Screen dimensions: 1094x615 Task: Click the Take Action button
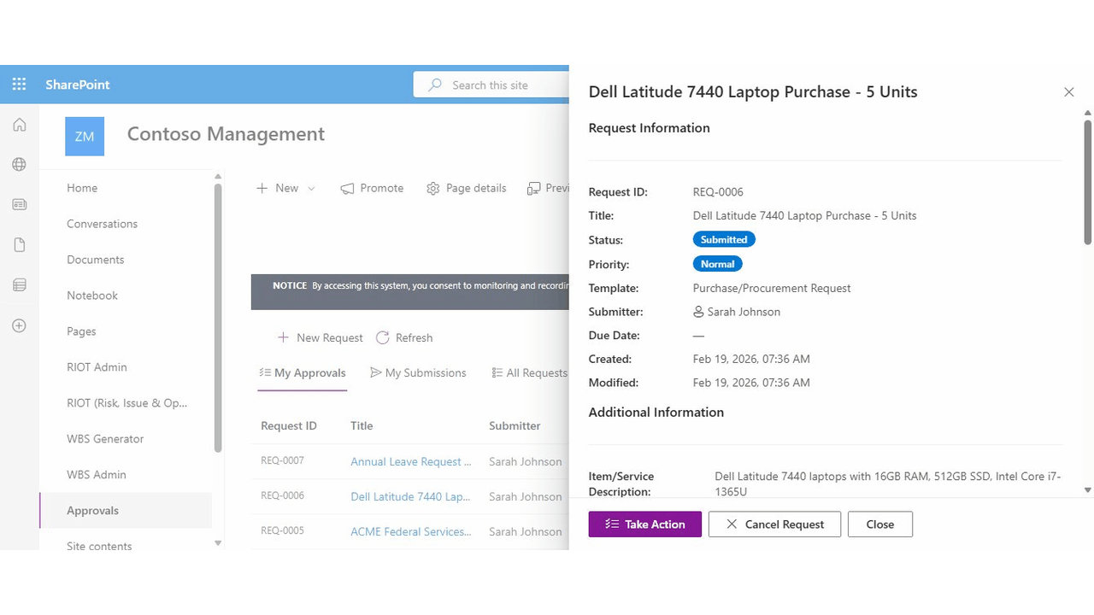644,524
